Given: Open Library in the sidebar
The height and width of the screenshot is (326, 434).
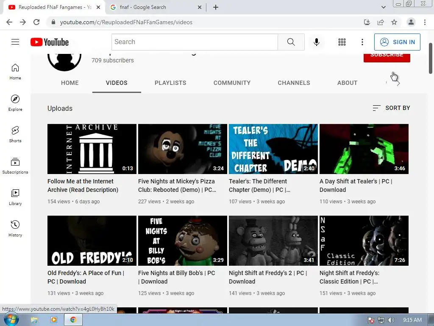Looking at the screenshot, I should pyautogui.click(x=15, y=197).
